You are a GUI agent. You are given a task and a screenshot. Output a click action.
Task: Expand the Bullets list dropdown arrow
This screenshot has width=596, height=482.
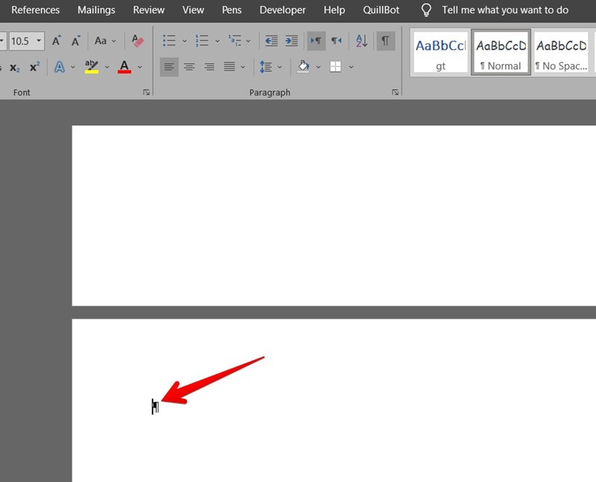coord(184,41)
